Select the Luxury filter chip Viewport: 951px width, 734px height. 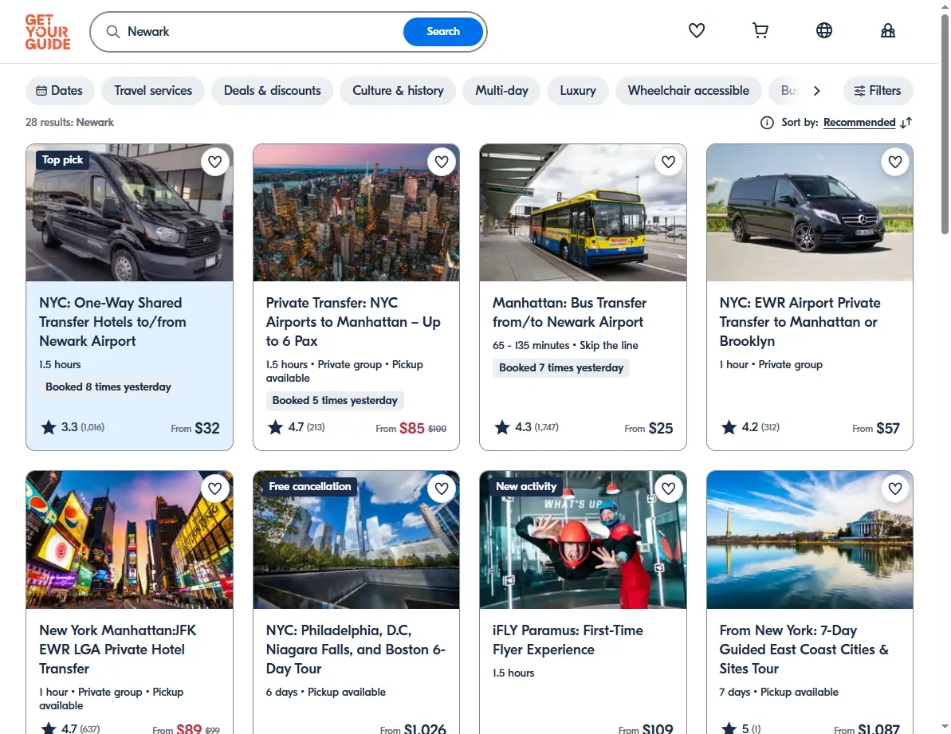[577, 90]
